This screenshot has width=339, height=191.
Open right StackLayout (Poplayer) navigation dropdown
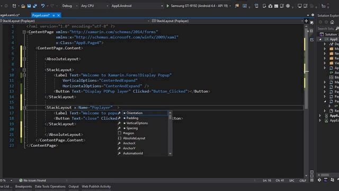pyautogui.click(x=227, y=21)
